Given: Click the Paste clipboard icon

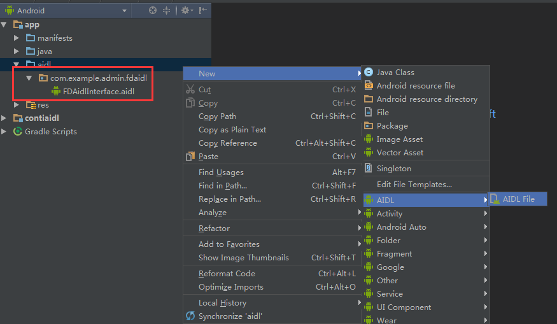Looking at the screenshot, I should pos(190,156).
